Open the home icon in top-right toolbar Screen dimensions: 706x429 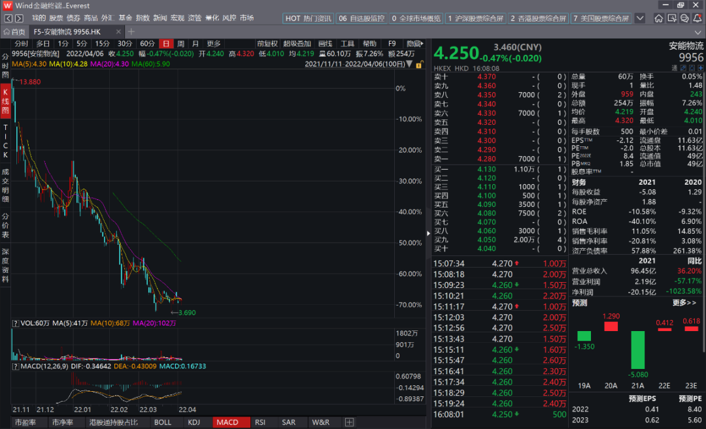point(659,18)
